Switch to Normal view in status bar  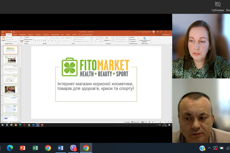click(x=143, y=122)
